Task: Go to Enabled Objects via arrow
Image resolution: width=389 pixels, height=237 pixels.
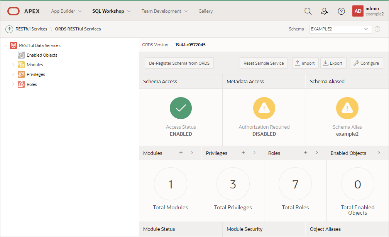Action: pos(379,153)
